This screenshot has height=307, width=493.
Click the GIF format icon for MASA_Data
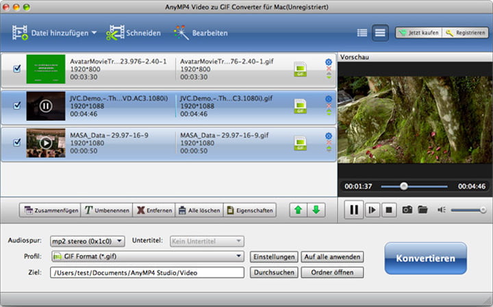coord(301,143)
